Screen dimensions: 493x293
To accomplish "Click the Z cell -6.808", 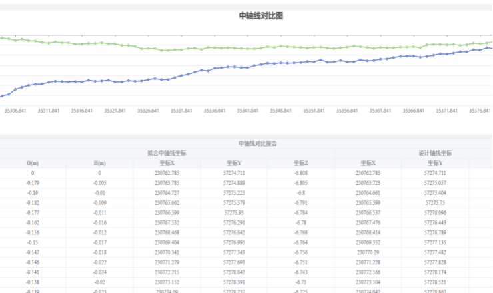I will [x=301, y=173].
